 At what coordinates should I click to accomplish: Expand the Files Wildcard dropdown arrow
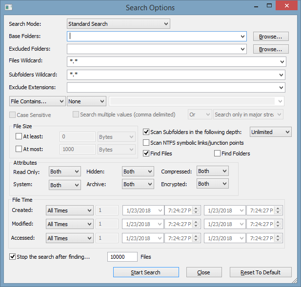[x=282, y=62]
